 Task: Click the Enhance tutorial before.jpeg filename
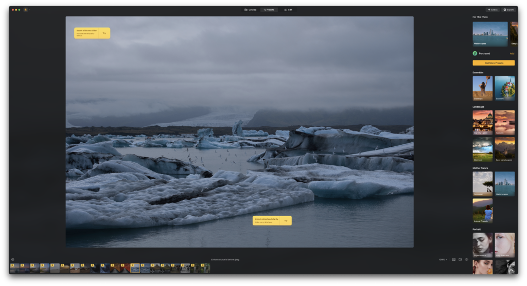point(225,259)
